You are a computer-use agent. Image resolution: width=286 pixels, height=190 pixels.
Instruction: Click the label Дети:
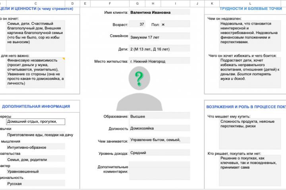pyautogui.click(x=123, y=49)
